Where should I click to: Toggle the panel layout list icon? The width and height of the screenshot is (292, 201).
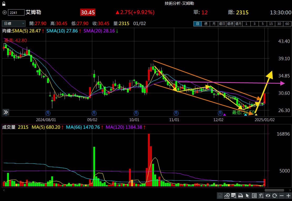[x=254, y=196]
